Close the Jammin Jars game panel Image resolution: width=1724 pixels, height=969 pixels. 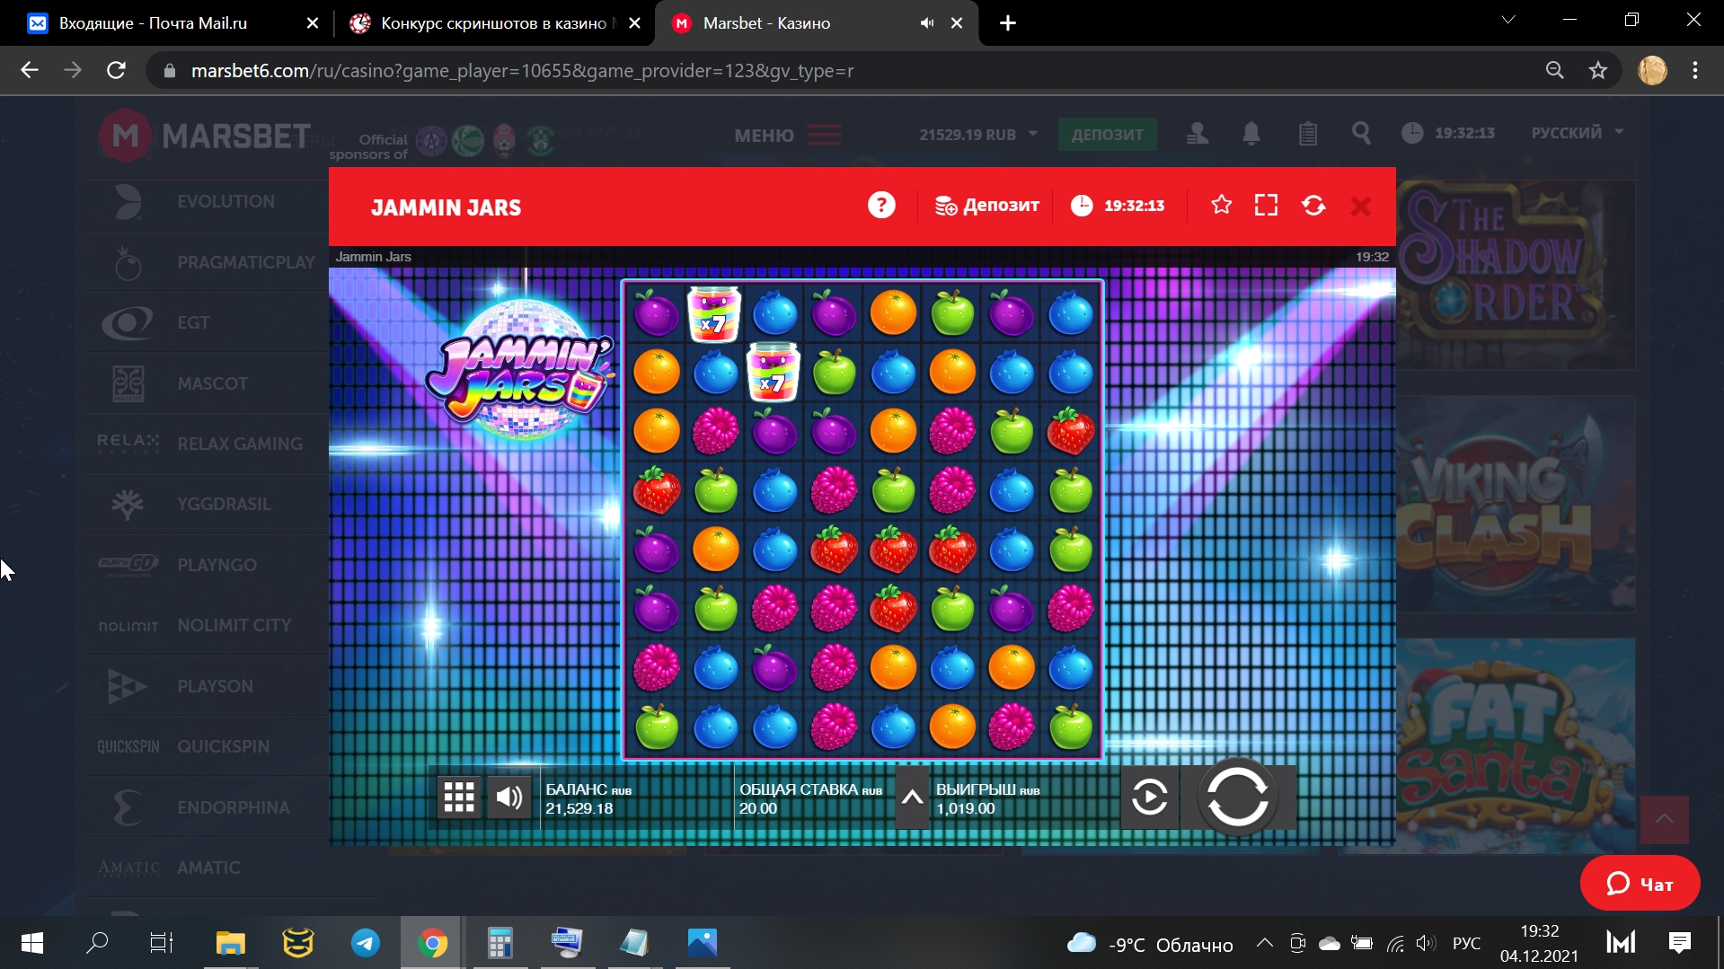(1360, 207)
